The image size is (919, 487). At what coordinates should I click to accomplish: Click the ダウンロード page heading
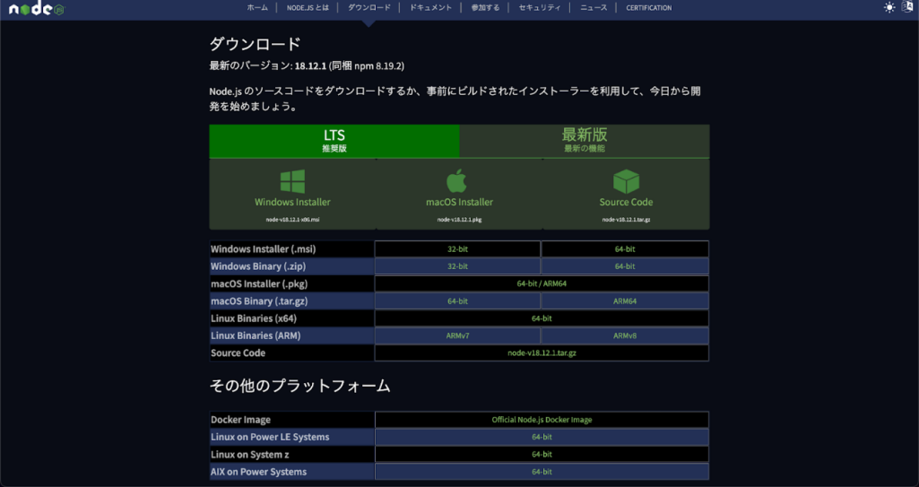tap(255, 44)
